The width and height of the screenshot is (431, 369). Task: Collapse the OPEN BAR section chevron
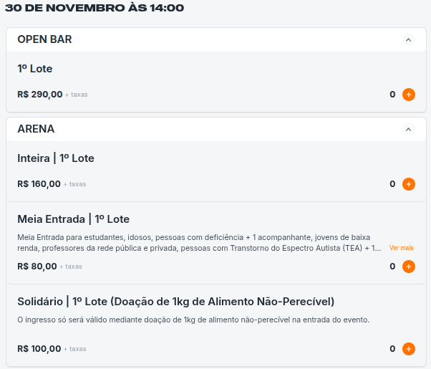pyautogui.click(x=409, y=40)
